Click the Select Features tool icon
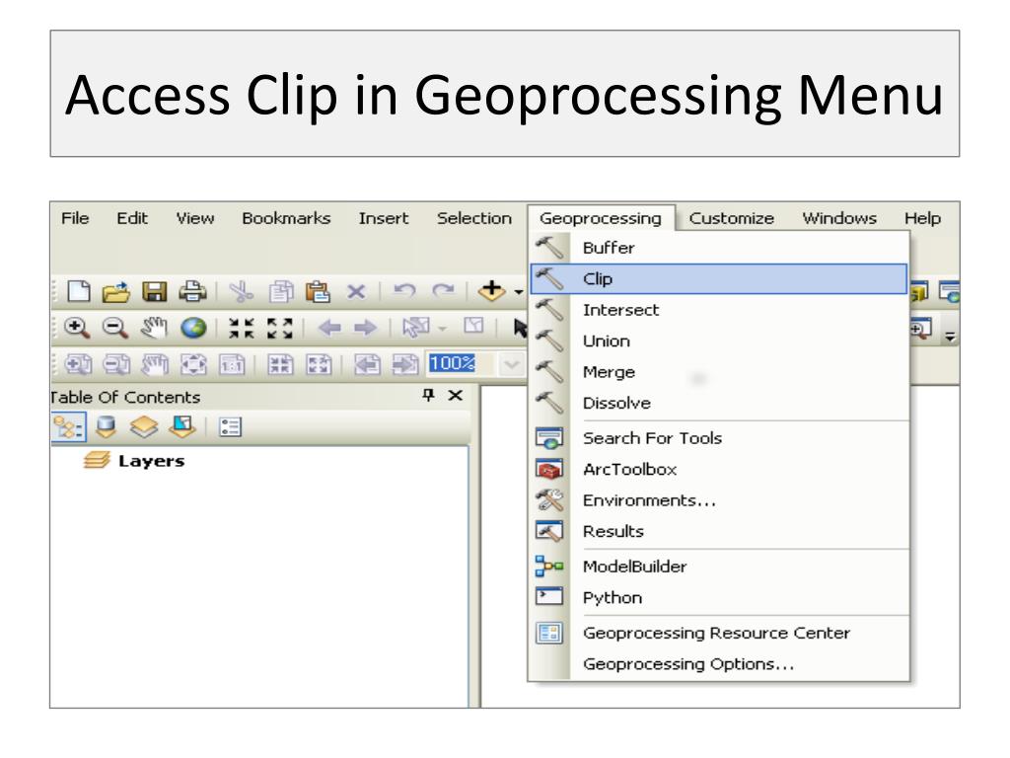 click(415, 328)
